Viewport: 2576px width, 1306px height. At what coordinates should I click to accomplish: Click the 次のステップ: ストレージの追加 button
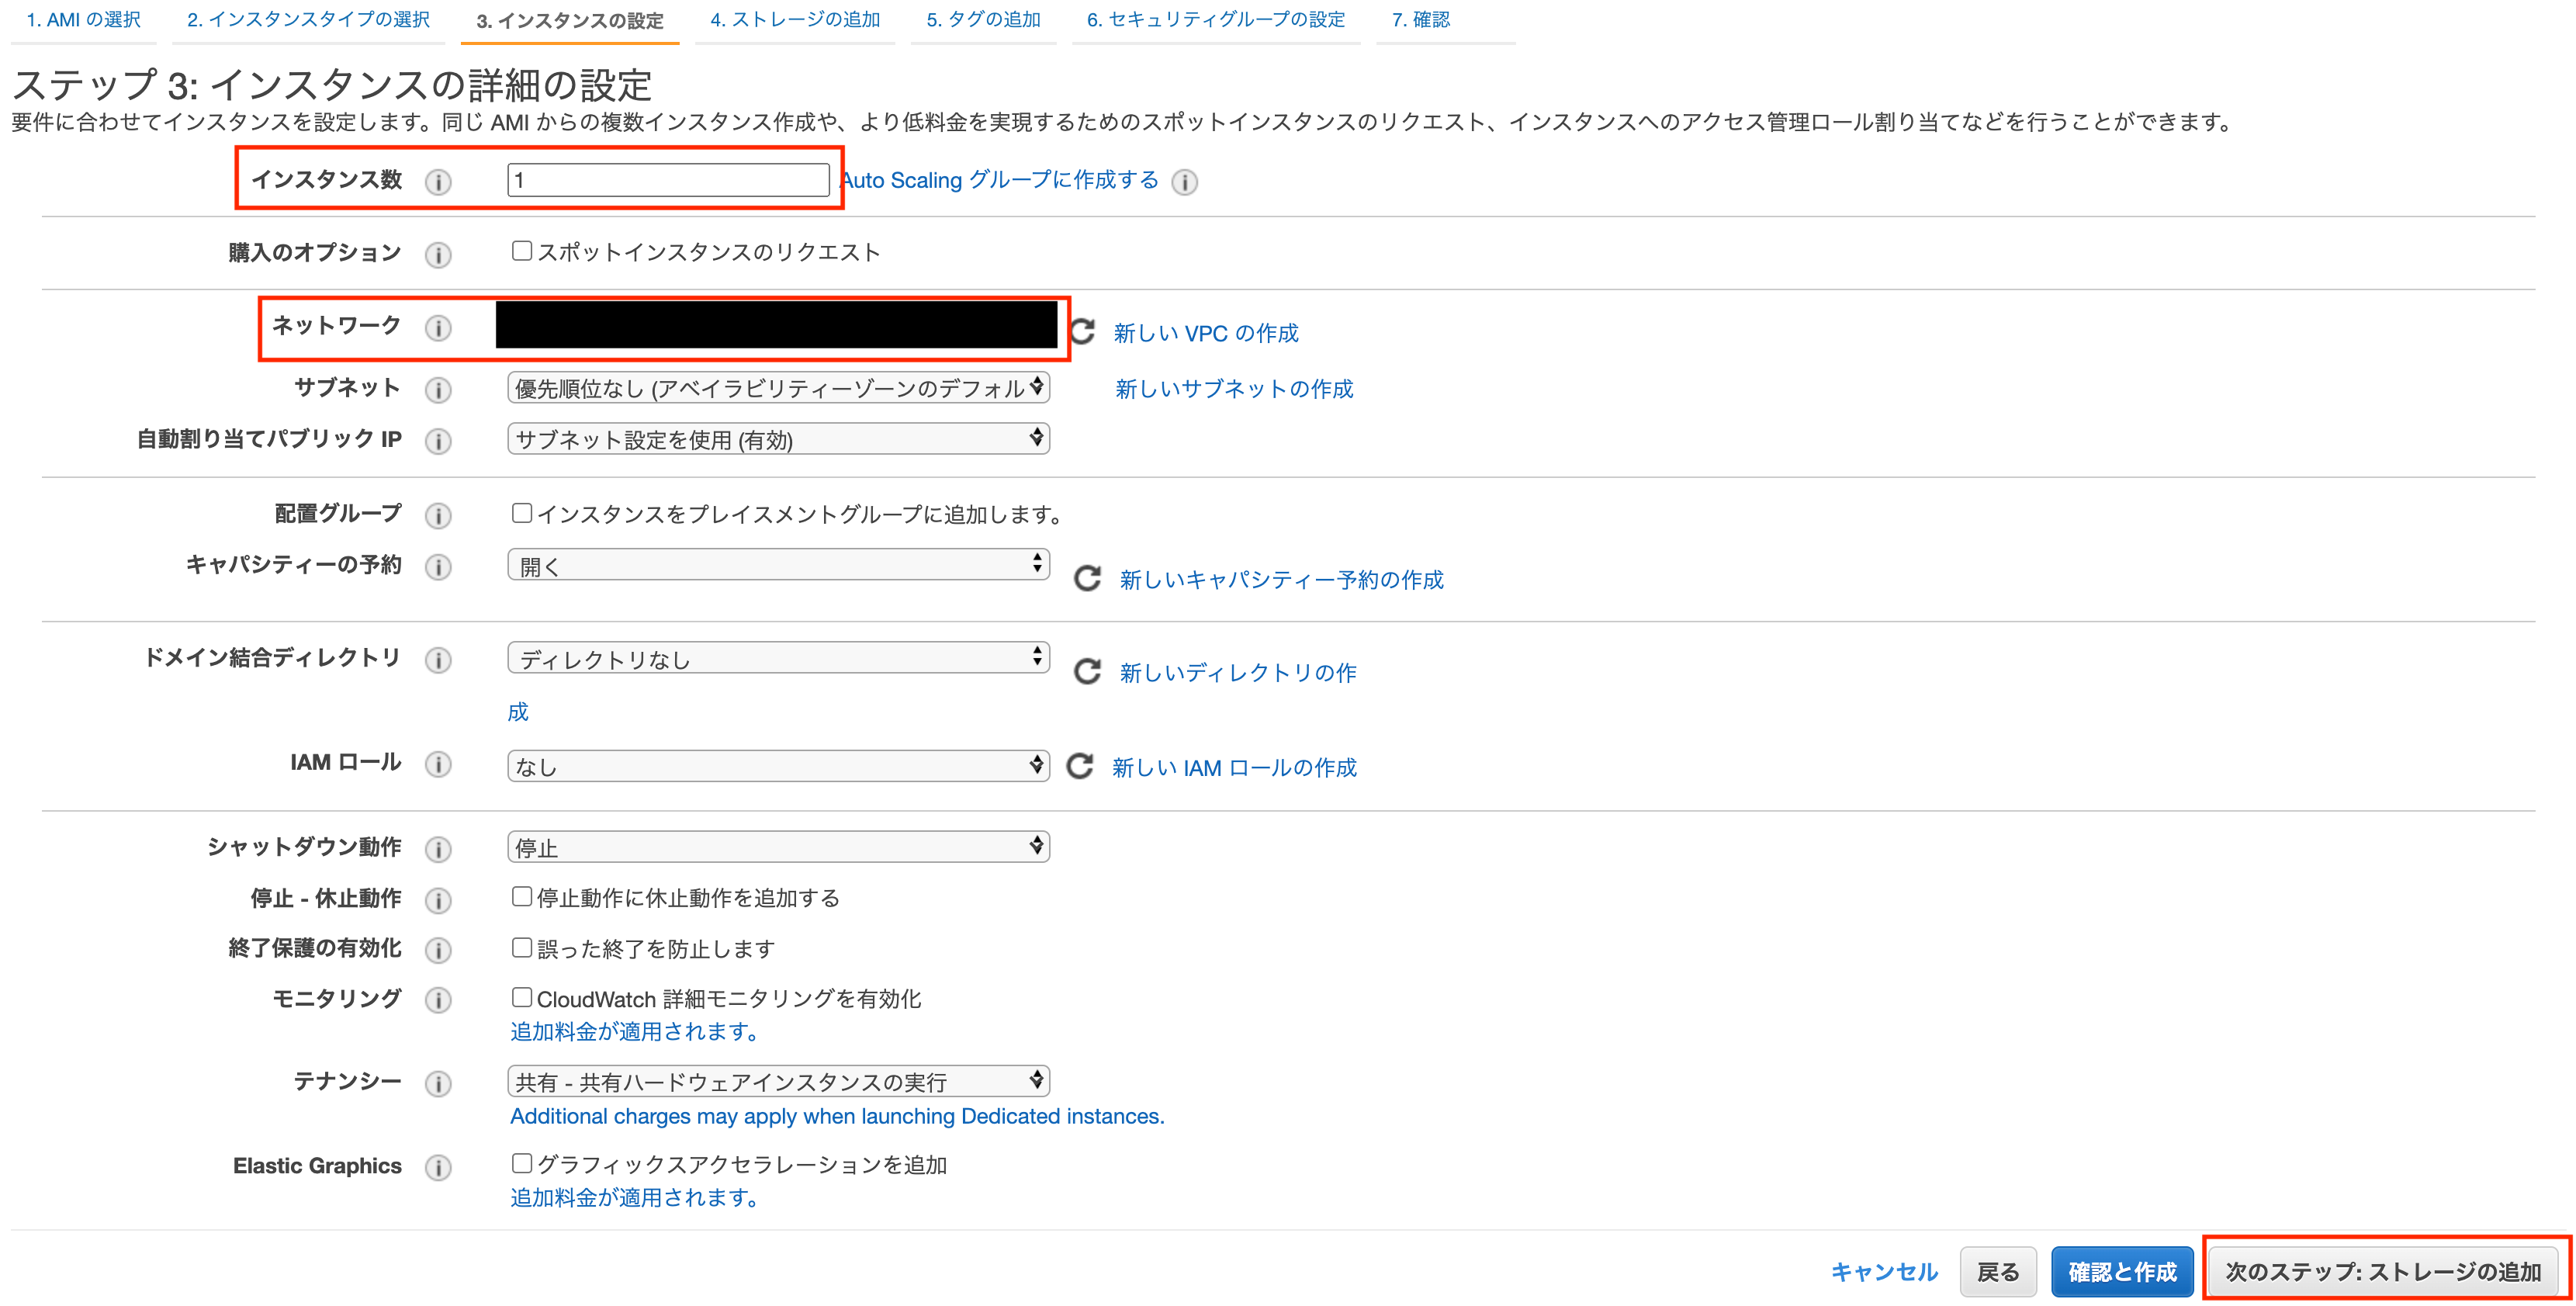tap(2383, 1271)
